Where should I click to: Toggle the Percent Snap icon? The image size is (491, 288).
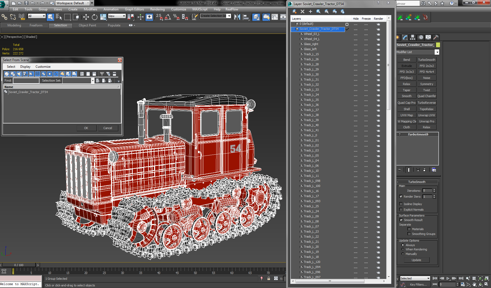[x=176, y=17]
